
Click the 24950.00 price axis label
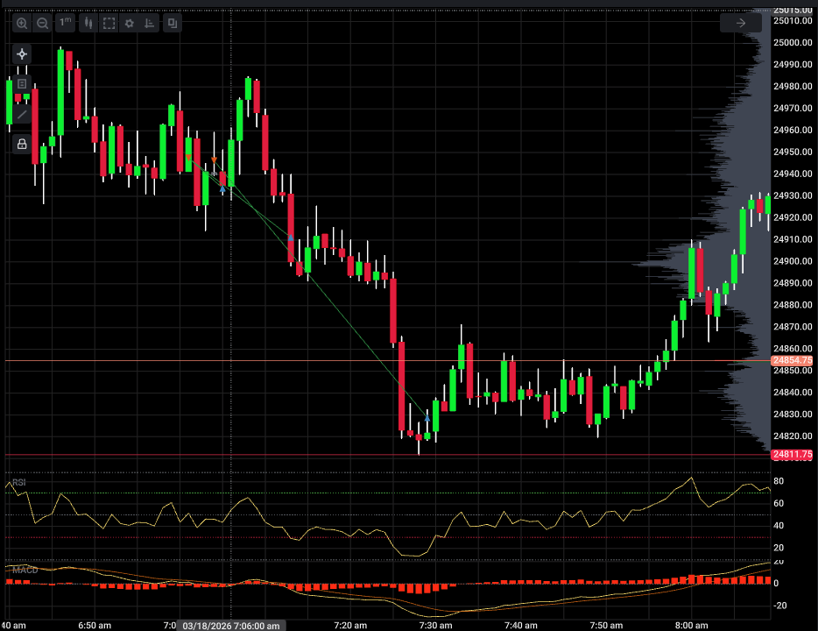[793, 152]
